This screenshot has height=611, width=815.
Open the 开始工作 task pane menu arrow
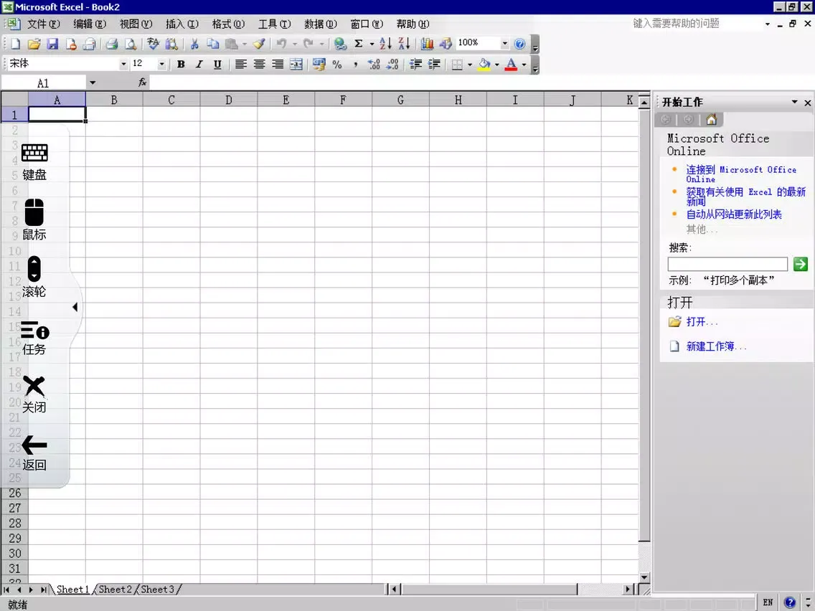[794, 102]
